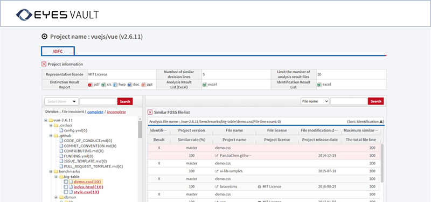Download the doc Distinction Result Report
The image size is (431, 202).
pos(134,85)
